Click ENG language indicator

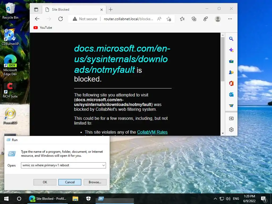coord(236,199)
